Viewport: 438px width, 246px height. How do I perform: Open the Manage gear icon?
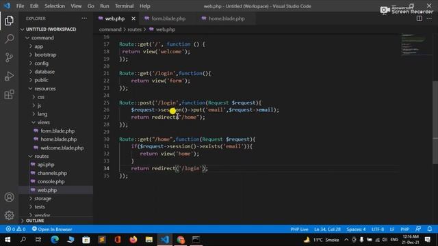(9, 215)
